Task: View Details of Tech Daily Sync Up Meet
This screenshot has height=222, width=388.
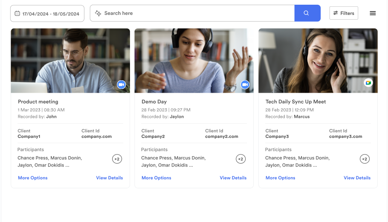Action: 357,178
